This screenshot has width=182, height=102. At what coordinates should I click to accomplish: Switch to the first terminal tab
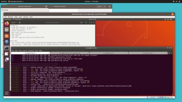point(30,53)
